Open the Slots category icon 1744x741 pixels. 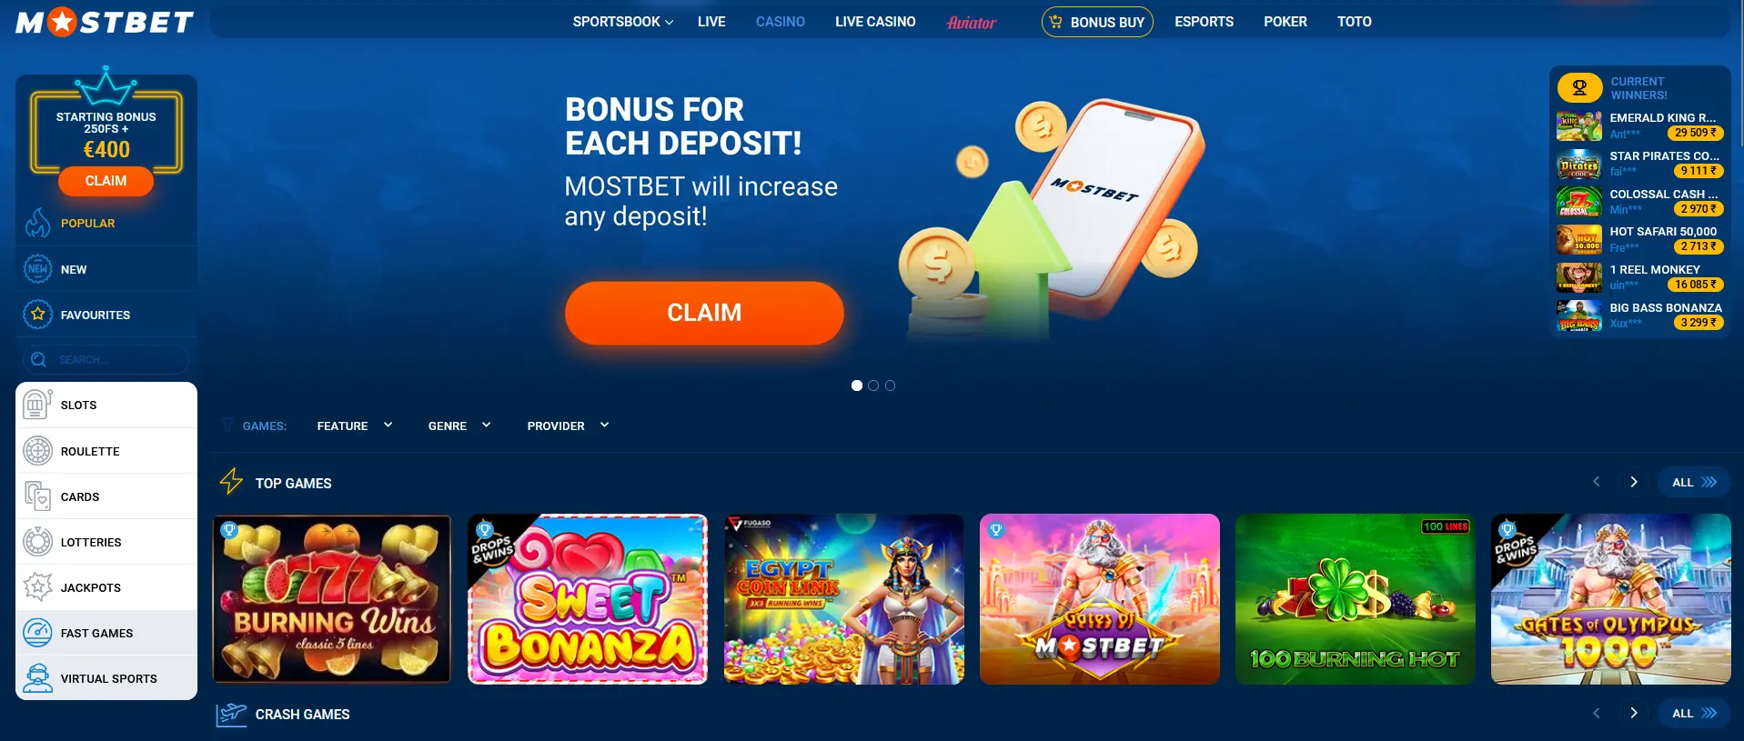point(37,405)
